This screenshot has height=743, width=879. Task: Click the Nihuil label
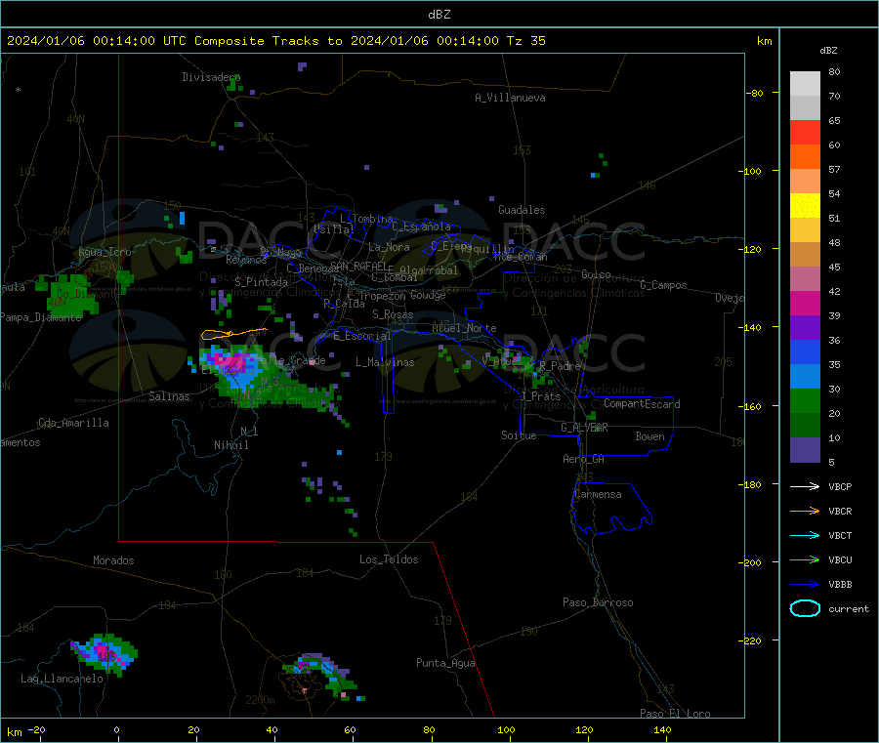[230, 445]
